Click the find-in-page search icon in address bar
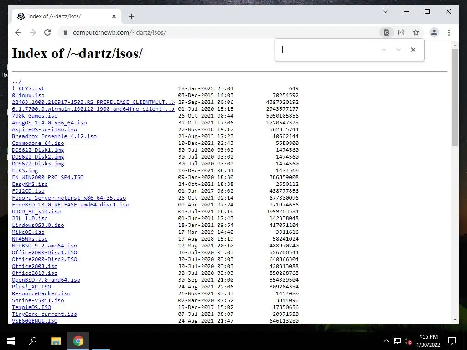467x350 pixels. tap(387, 32)
